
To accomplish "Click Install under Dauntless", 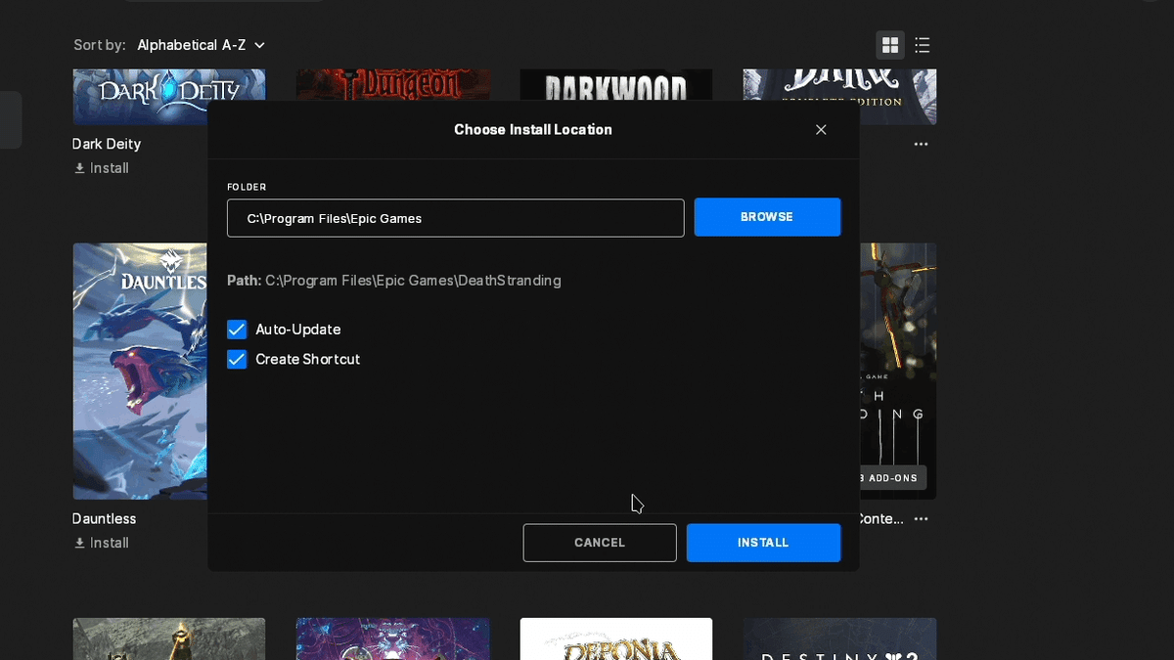I will point(102,543).
